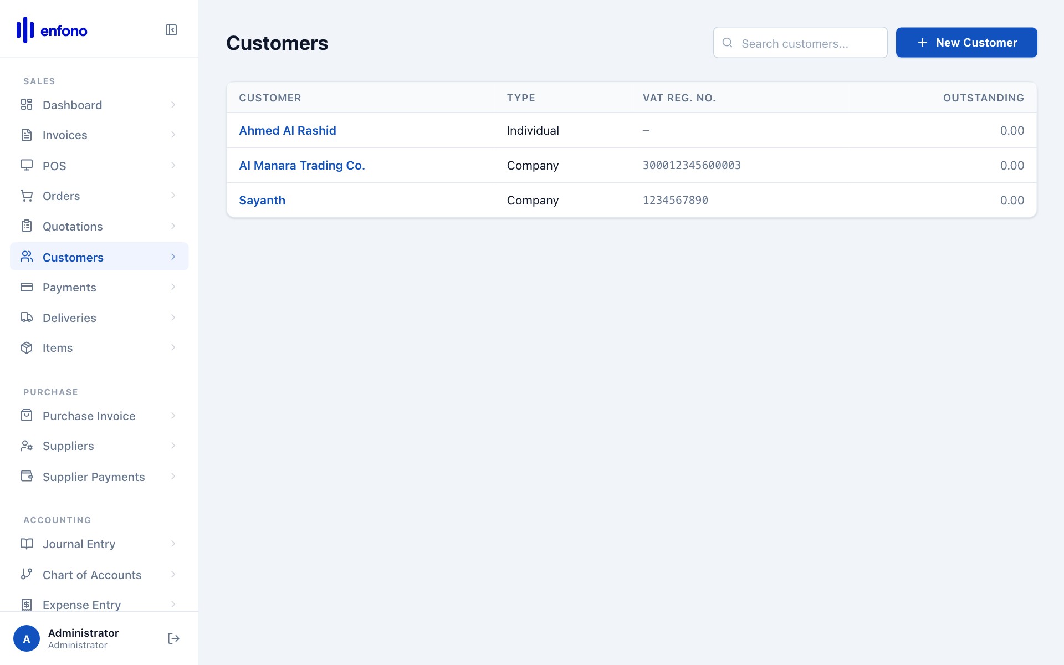The width and height of the screenshot is (1064, 665).
Task: Click the Invoices document icon
Action: [27, 135]
